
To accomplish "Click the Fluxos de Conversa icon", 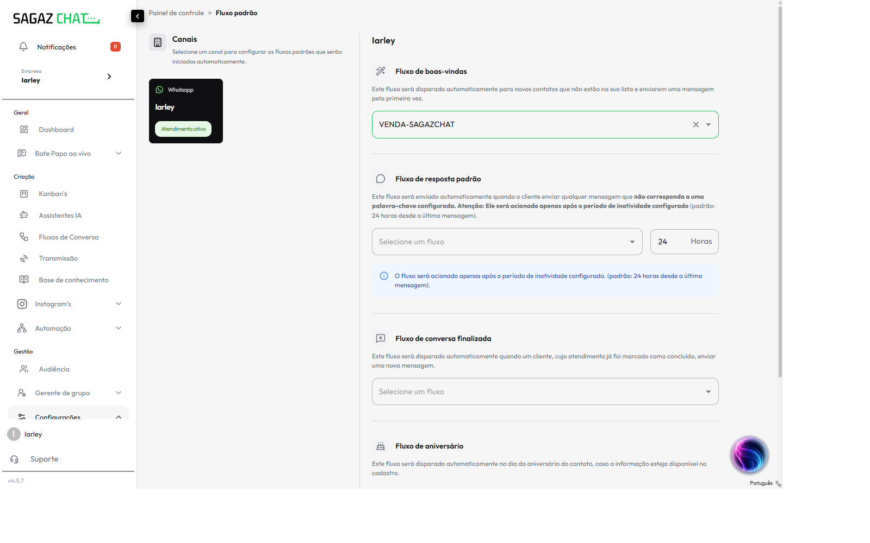I will click(x=24, y=237).
